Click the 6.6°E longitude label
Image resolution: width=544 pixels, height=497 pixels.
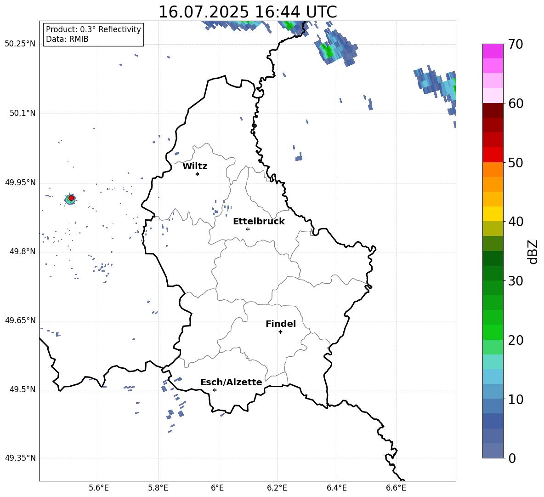tap(396, 488)
